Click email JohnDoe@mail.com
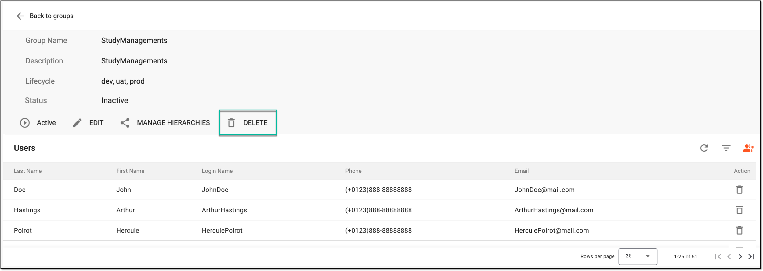The width and height of the screenshot is (763, 271). 544,190
